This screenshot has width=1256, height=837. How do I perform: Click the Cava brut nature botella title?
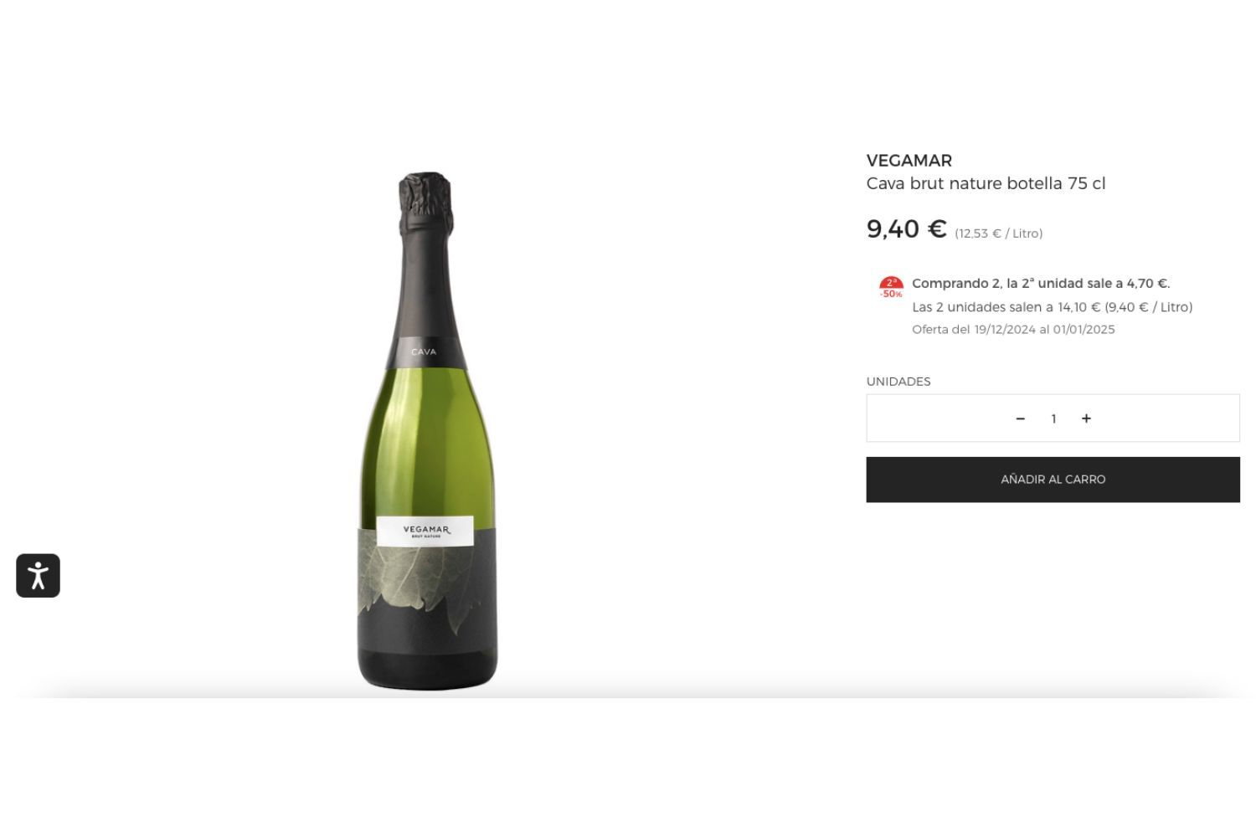pos(986,183)
